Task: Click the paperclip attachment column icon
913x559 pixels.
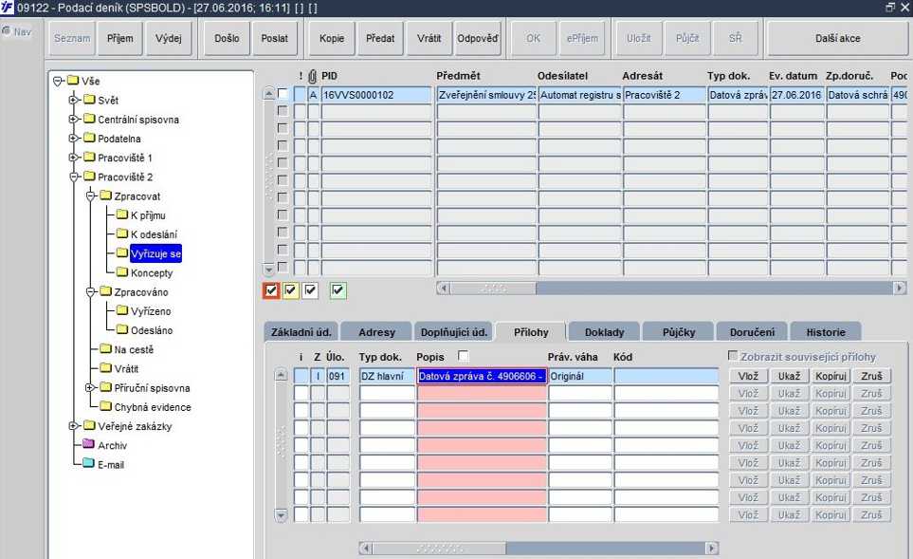Action: click(x=313, y=76)
